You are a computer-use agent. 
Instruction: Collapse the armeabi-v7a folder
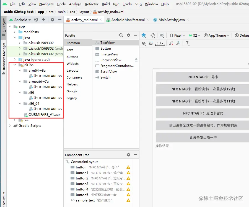point(20,82)
